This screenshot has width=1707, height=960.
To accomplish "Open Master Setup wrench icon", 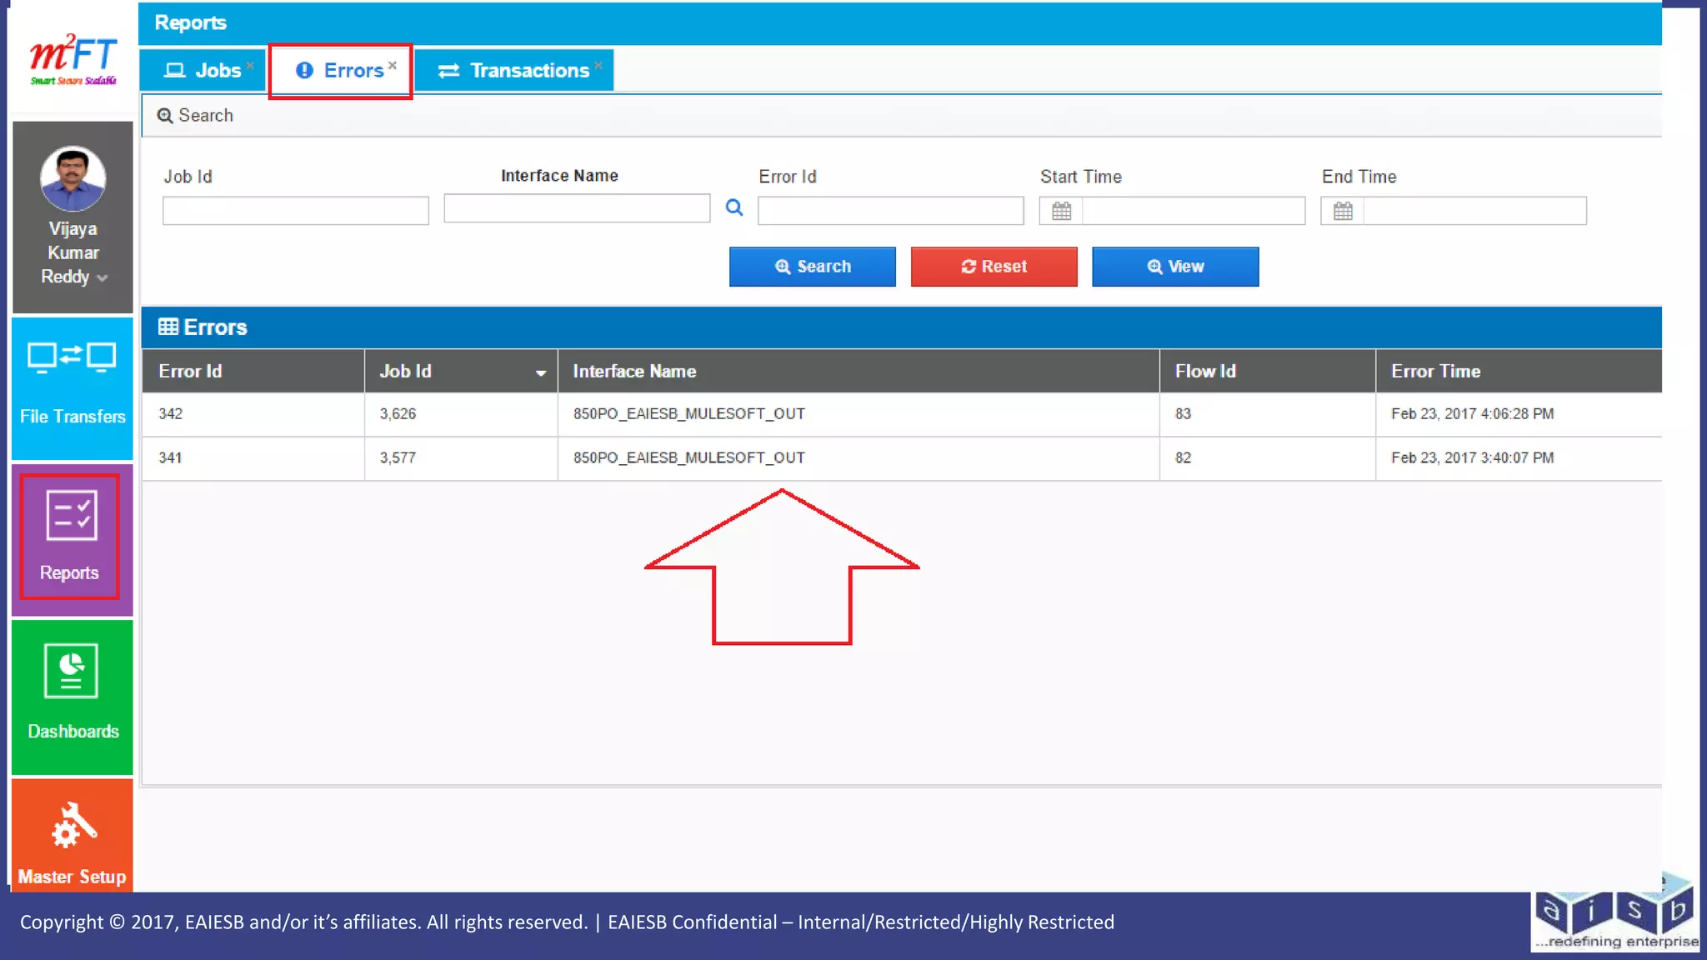I will pos(73,826).
